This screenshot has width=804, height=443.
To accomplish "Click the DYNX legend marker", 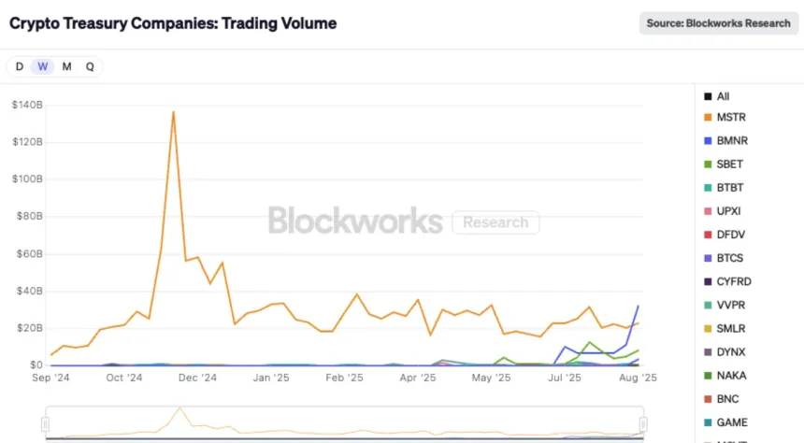I will pos(710,351).
